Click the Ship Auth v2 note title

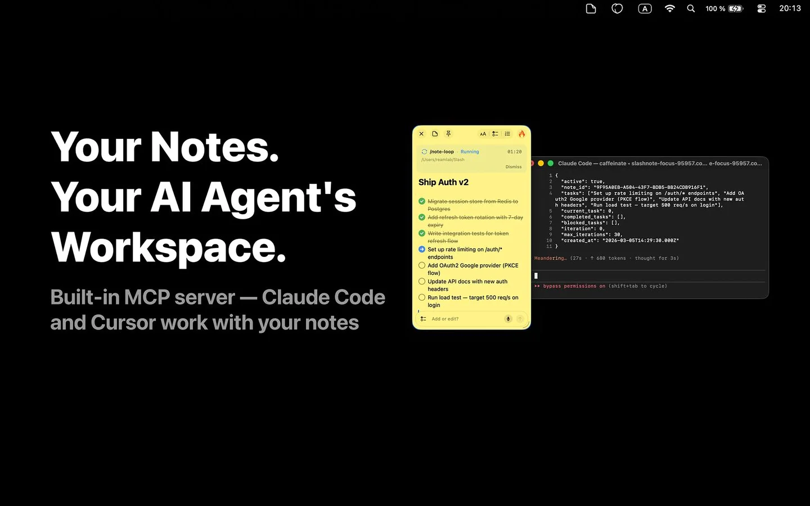pyautogui.click(x=443, y=182)
